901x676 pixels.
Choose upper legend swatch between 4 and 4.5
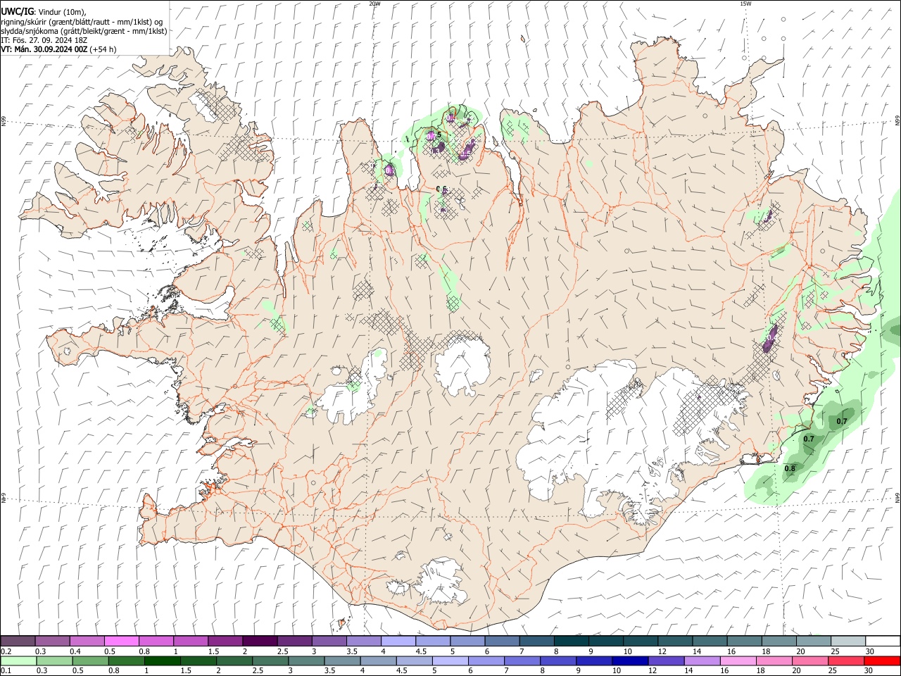[x=398, y=641]
